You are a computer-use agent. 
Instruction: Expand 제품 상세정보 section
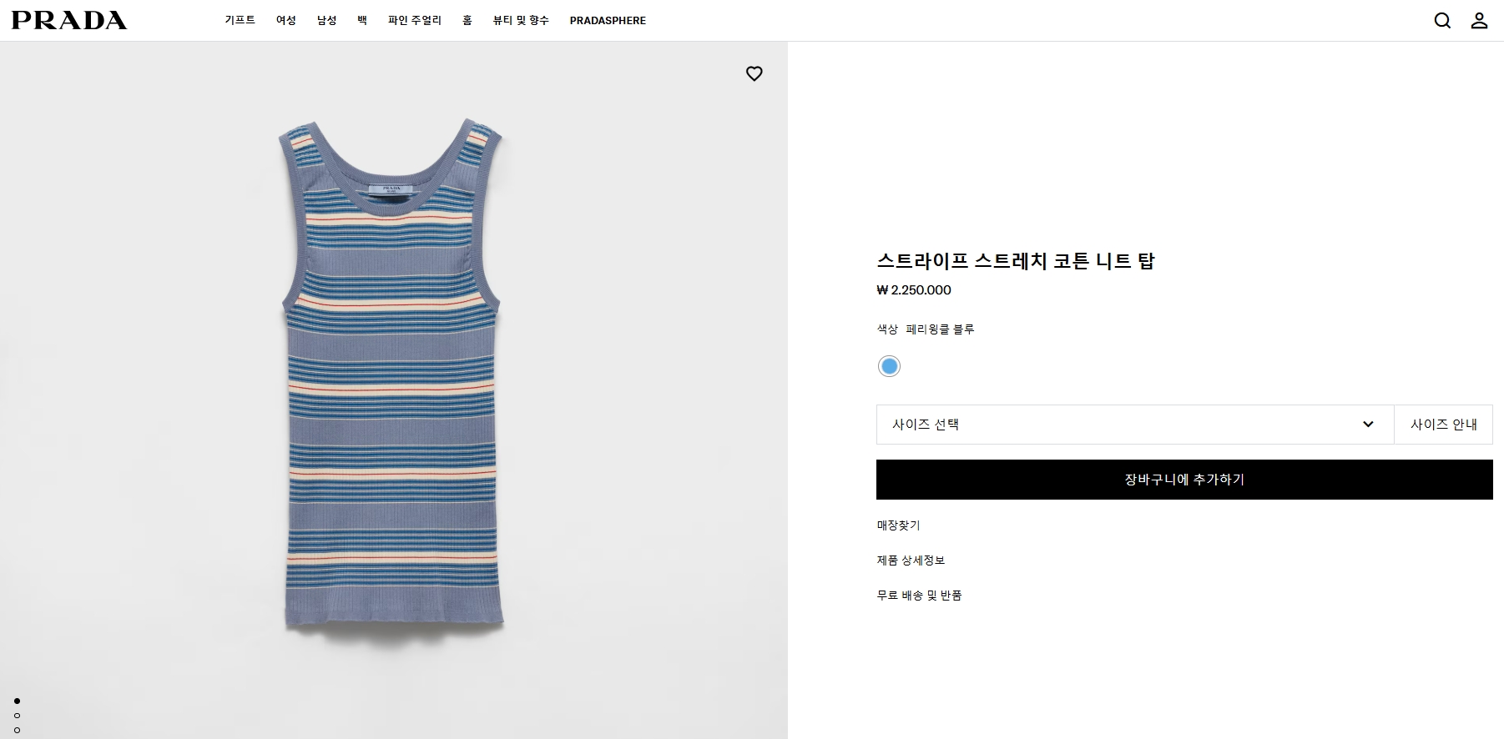tap(911, 561)
